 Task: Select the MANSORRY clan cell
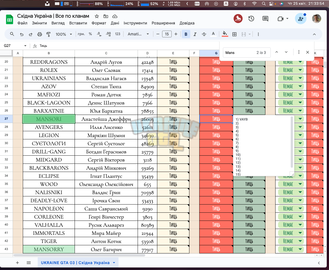[49, 249]
